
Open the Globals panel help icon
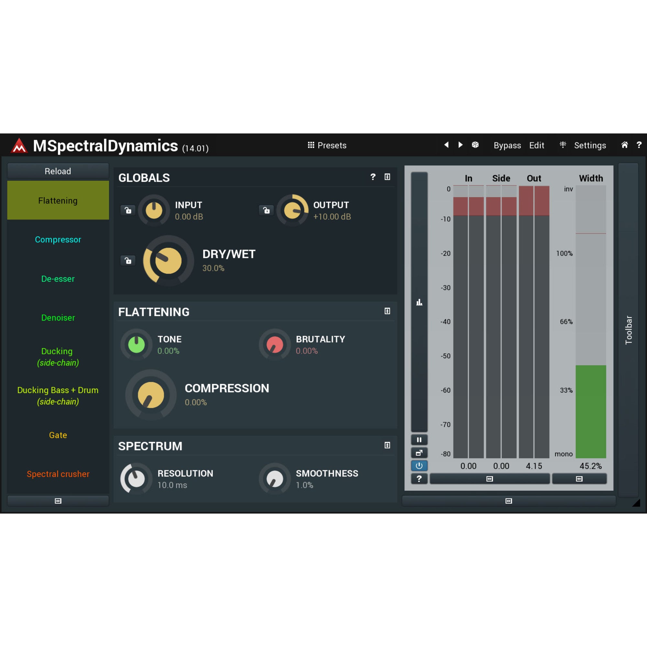point(373,177)
